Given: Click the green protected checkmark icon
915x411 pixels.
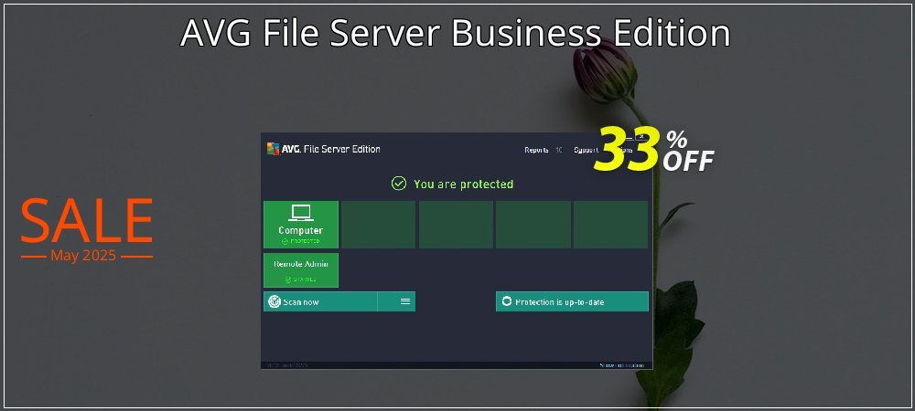Looking at the screenshot, I should (x=399, y=184).
